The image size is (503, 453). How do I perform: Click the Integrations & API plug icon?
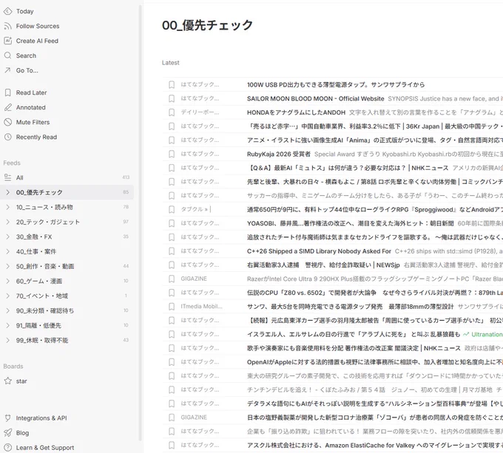[x=7, y=418]
